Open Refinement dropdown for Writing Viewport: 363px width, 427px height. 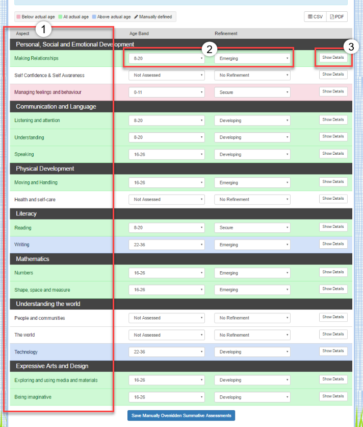click(252, 245)
